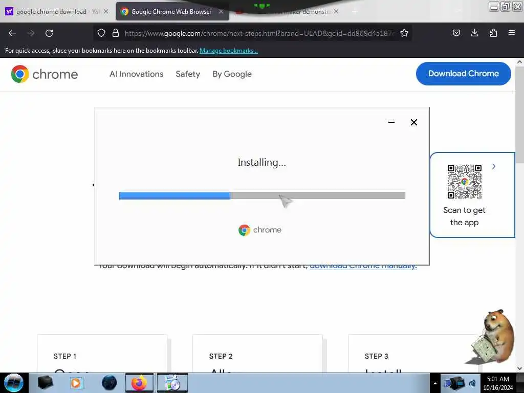Expand the QR panel chevron arrow
This screenshot has height=393, width=524.
pyautogui.click(x=494, y=166)
